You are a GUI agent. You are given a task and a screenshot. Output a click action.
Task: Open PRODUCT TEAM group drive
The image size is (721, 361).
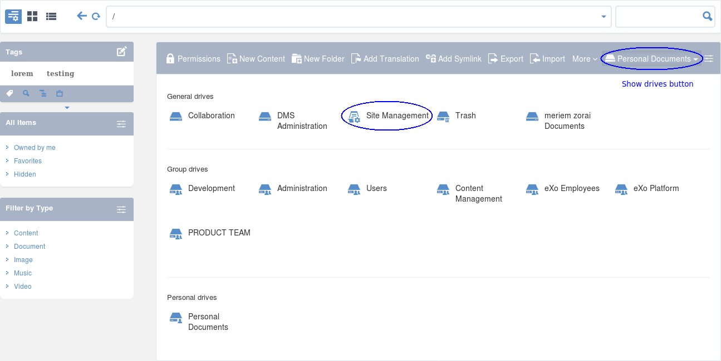click(x=210, y=233)
